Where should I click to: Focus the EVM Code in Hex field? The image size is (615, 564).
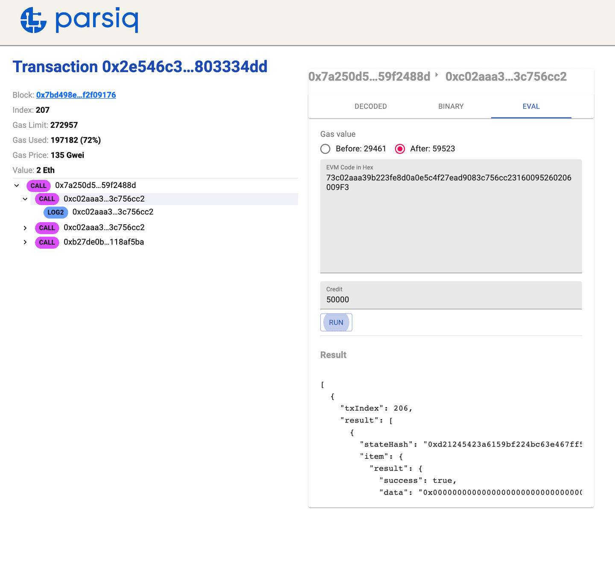pyautogui.click(x=451, y=216)
